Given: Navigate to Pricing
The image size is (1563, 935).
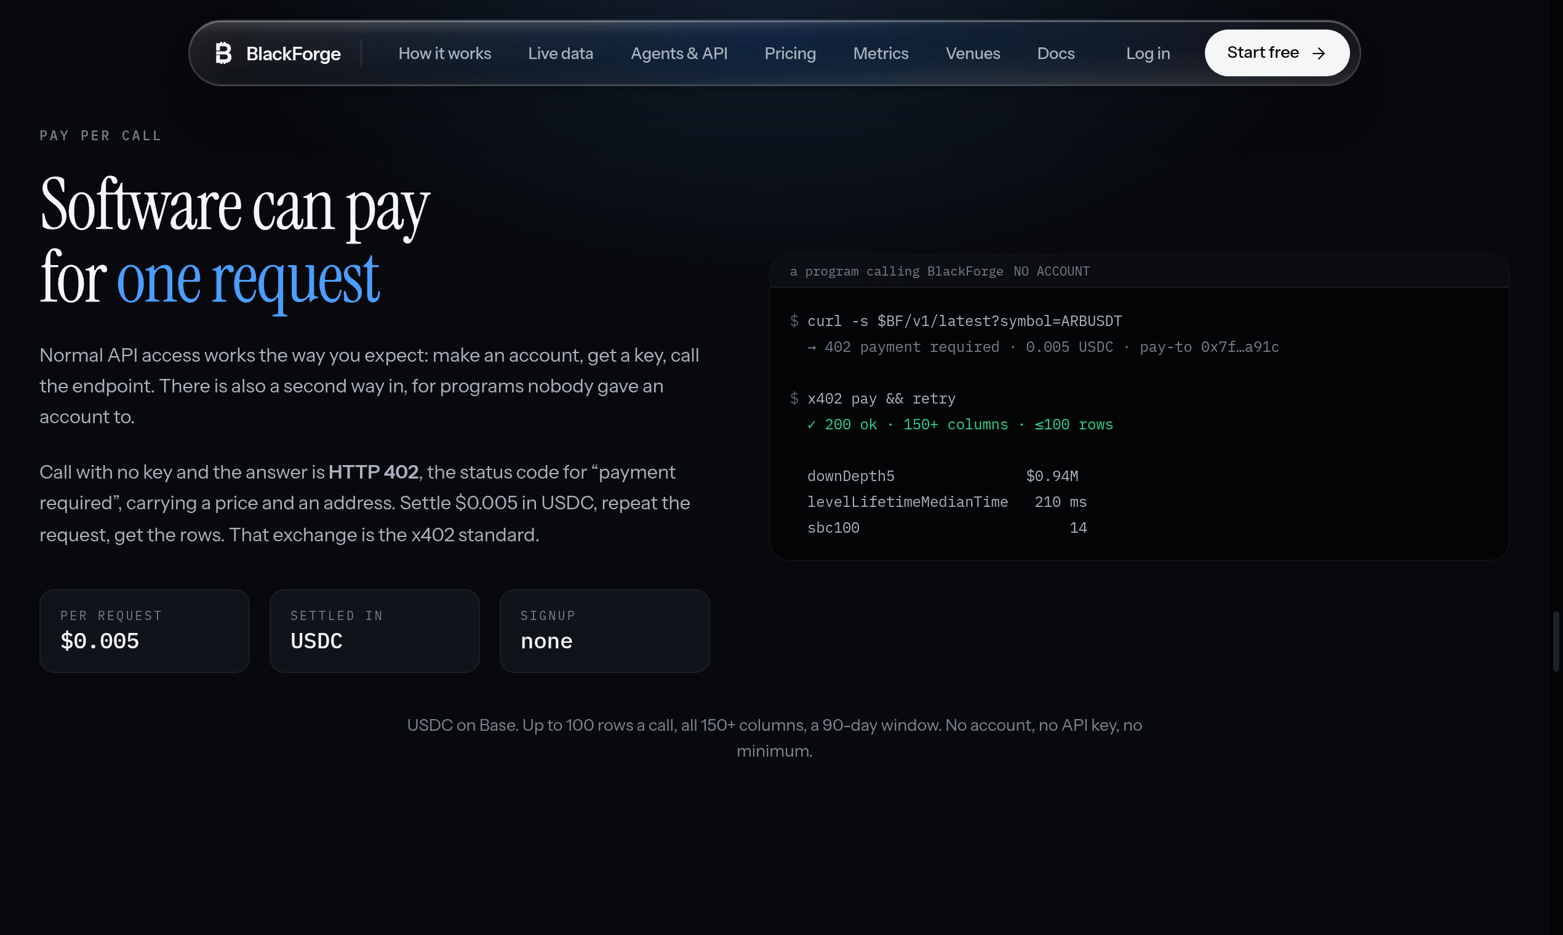Looking at the screenshot, I should [x=789, y=54].
